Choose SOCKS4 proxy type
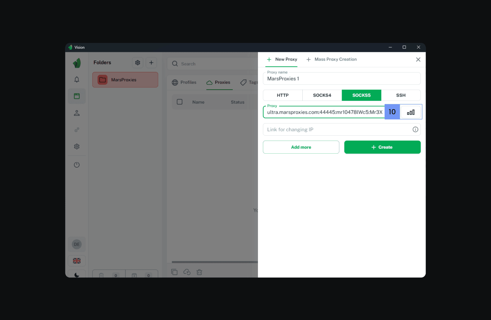Viewport: 491px width, 320px height. tap(322, 95)
